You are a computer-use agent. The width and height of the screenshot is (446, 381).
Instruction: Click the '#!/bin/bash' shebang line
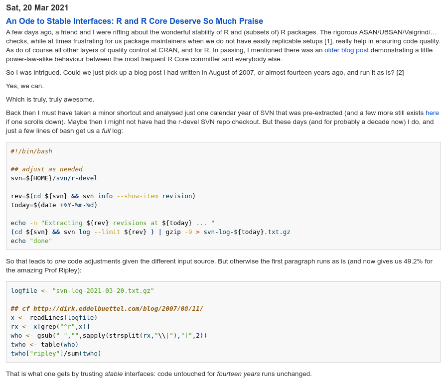coord(31,151)
